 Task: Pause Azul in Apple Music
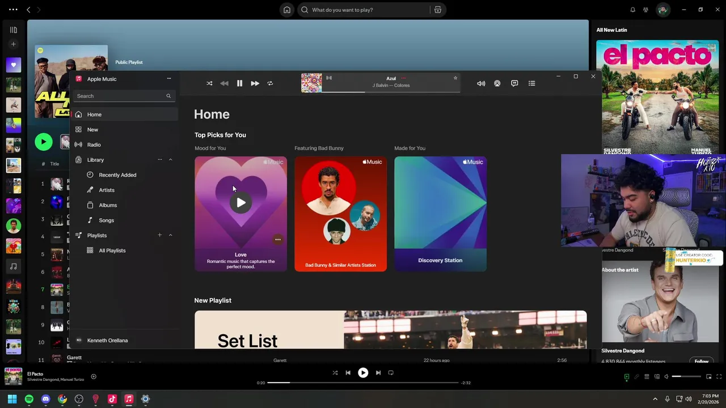[x=239, y=83]
